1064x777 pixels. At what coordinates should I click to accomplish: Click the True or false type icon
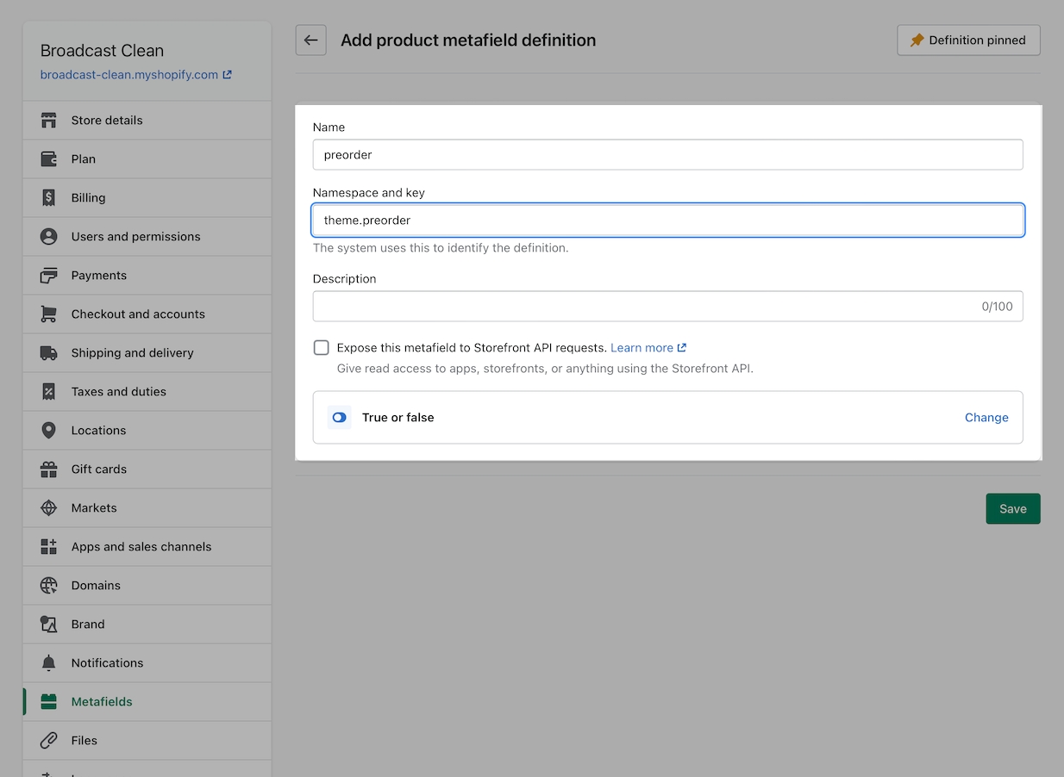click(340, 418)
